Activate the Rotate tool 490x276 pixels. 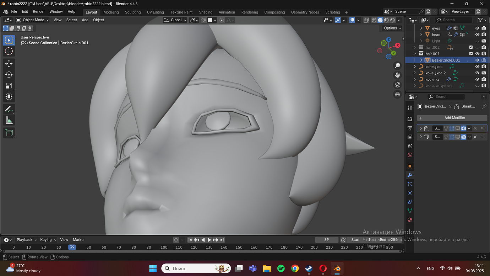[9, 75]
